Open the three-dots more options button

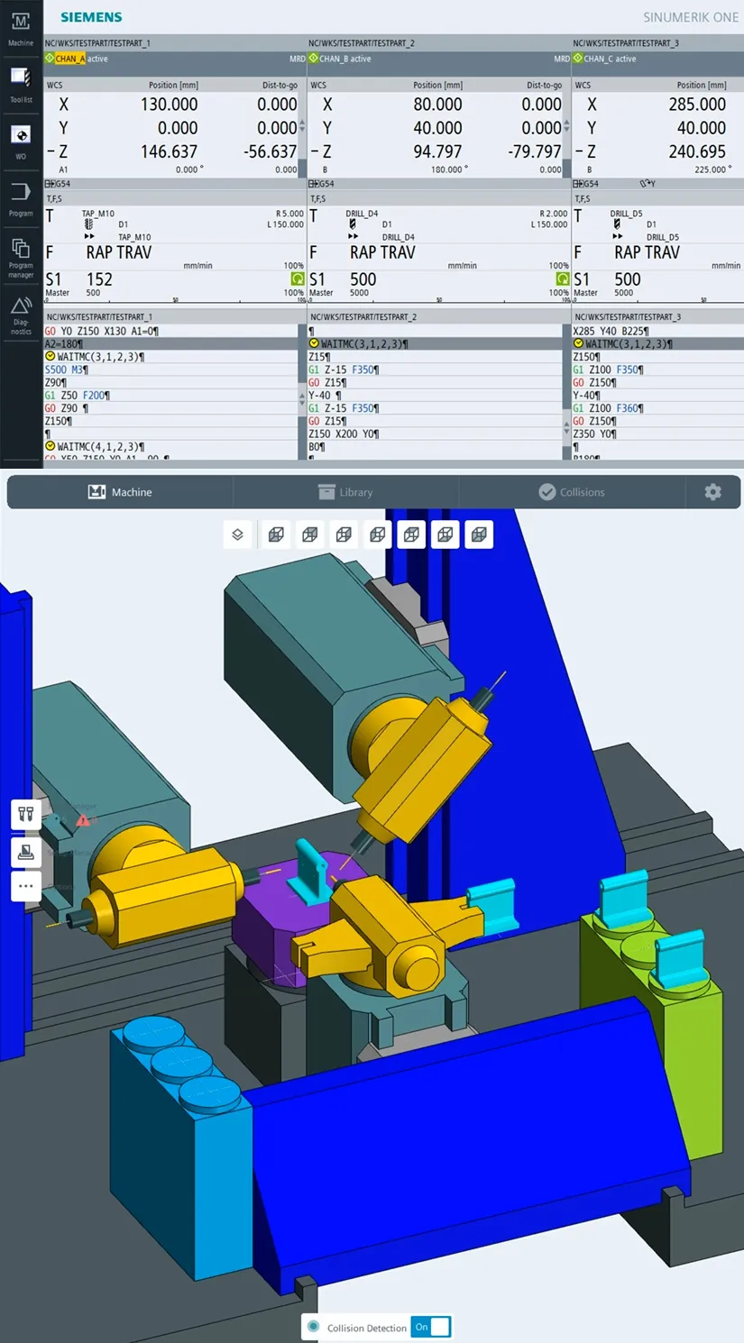26,886
